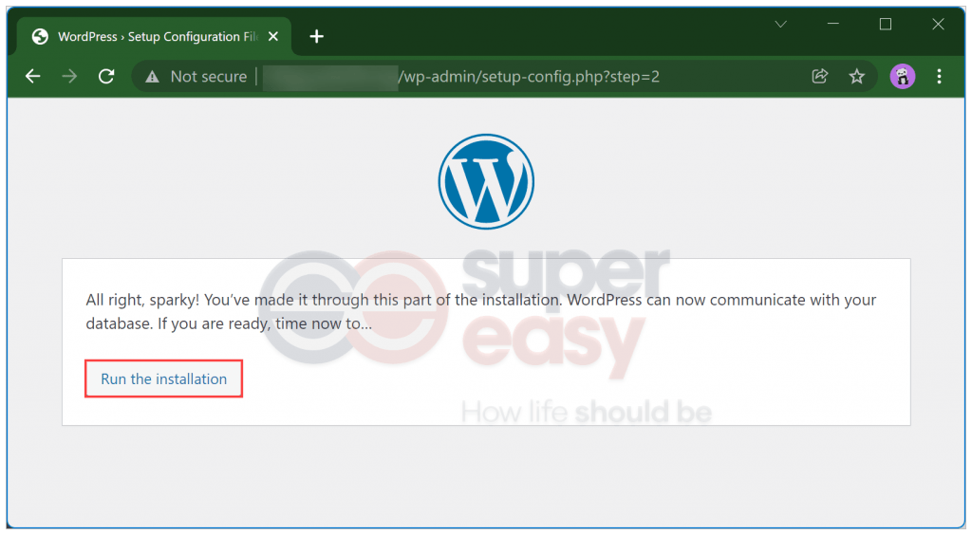The image size is (972, 535).
Task: Click the forward navigation arrow
Action: click(x=69, y=76)
